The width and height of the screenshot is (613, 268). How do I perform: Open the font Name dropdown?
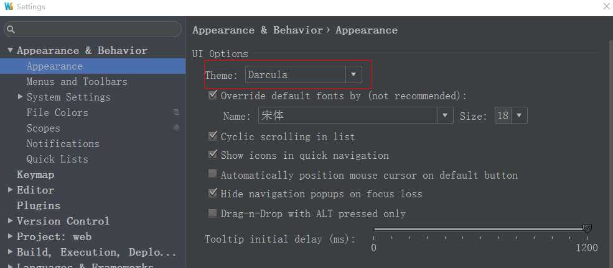pyautogui.click(x=356, y=115)
